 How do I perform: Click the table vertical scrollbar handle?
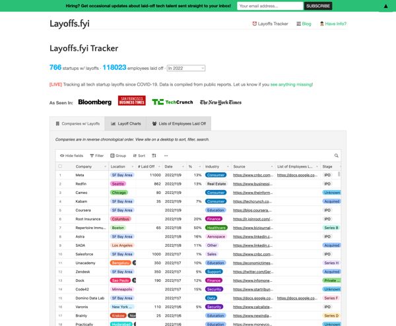[x=339, y=174]
